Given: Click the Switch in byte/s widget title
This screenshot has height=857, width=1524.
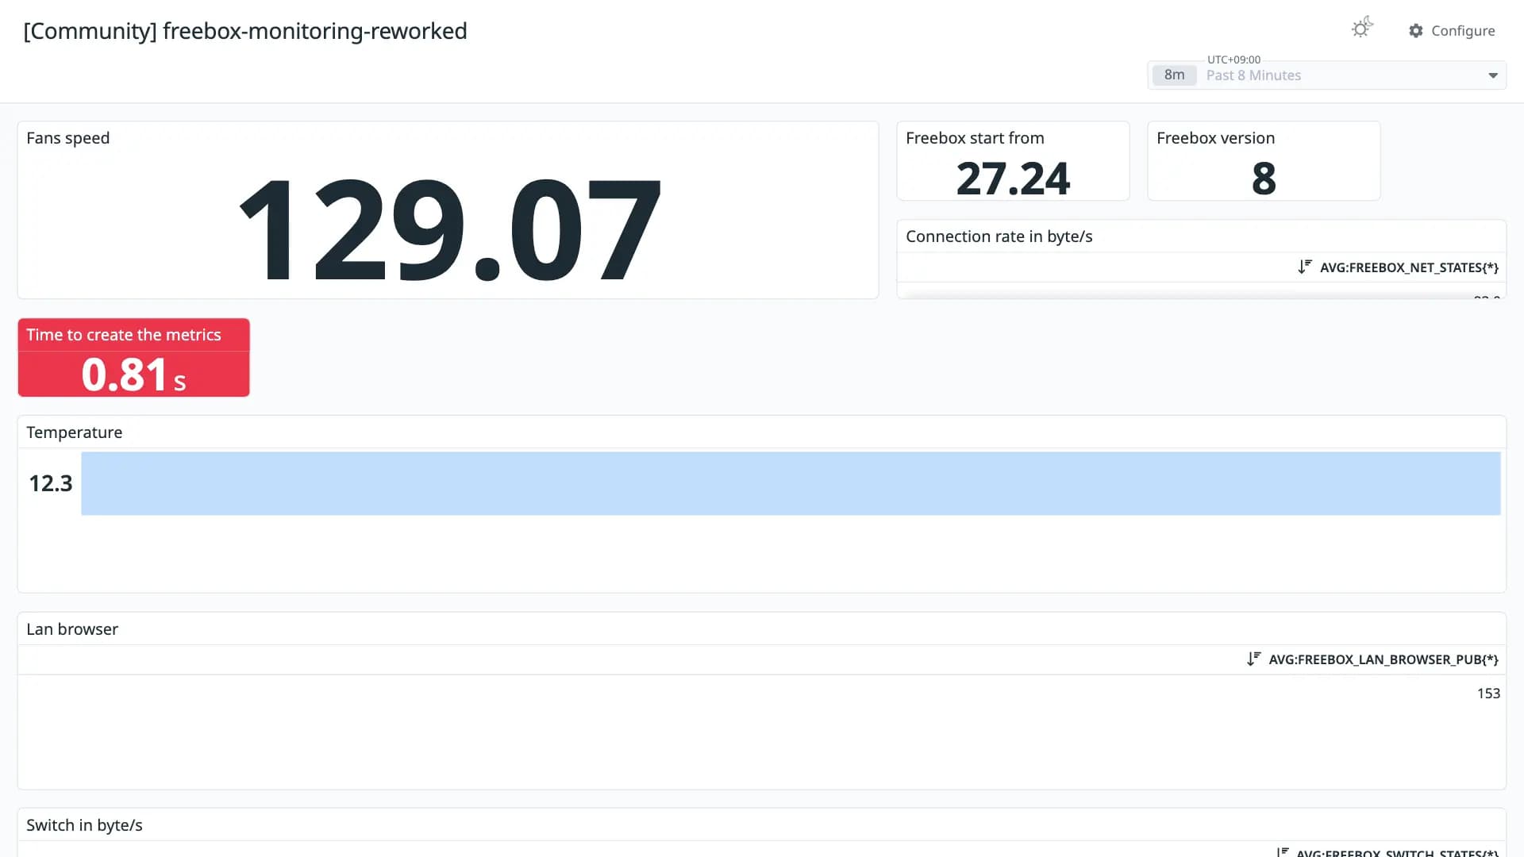Looking at the screenshot, I should click(84, 825).
